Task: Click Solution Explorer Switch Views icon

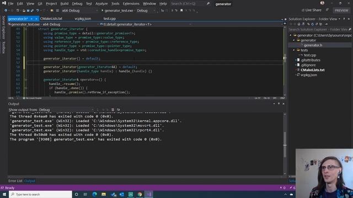Action: click(303, 24)
